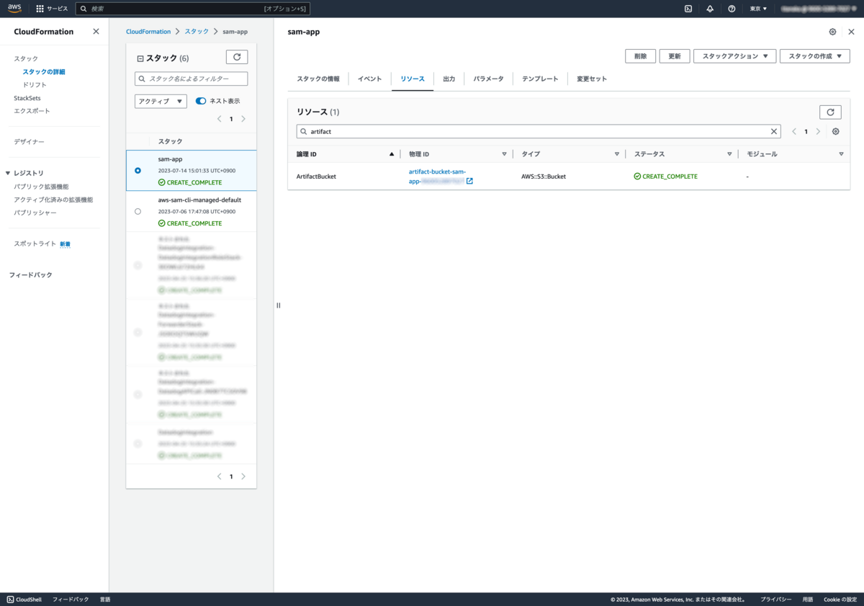864x606 pixels.
Task: Go to previous page of resources
Action: (x=794, y=132)
